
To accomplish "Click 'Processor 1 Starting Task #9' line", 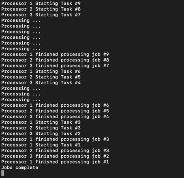I will tap(41, 3).
